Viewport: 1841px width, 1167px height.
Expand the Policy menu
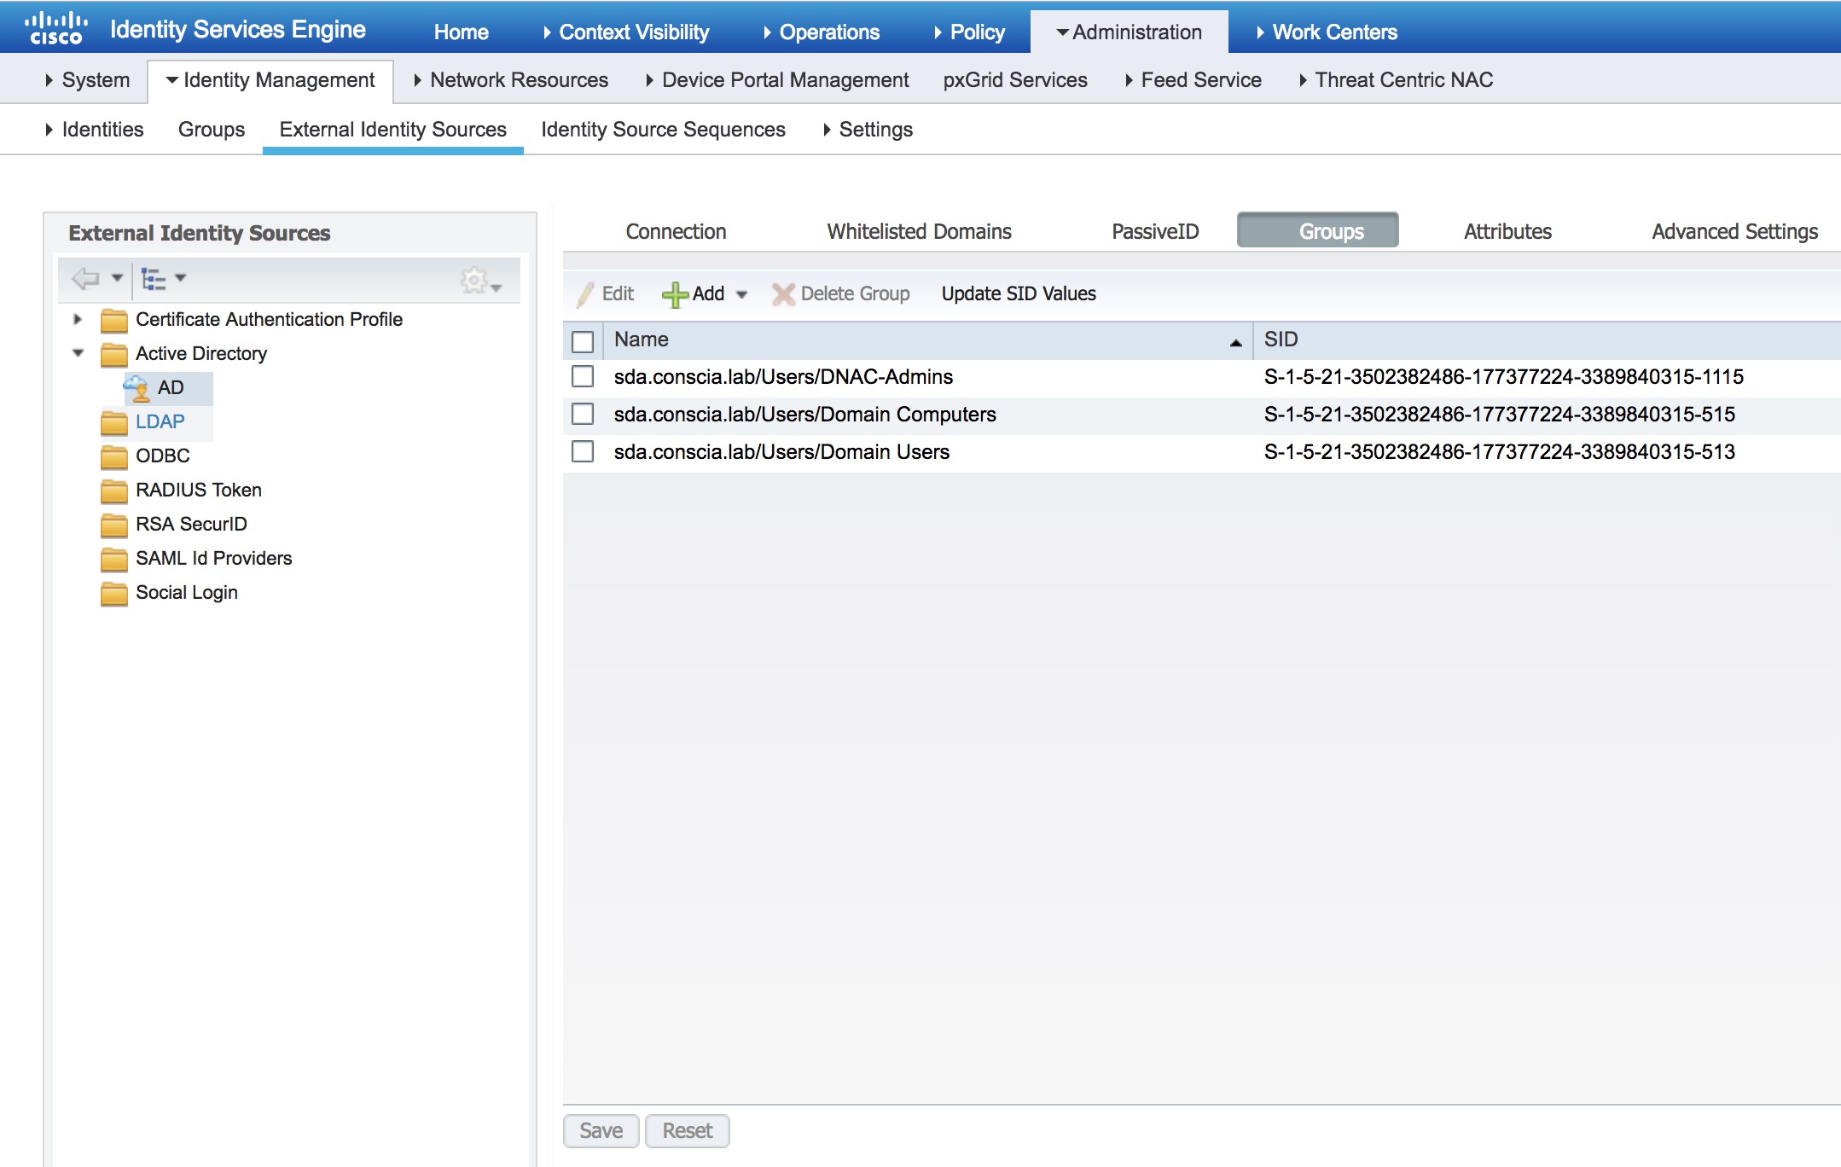(x=969, y=32)
